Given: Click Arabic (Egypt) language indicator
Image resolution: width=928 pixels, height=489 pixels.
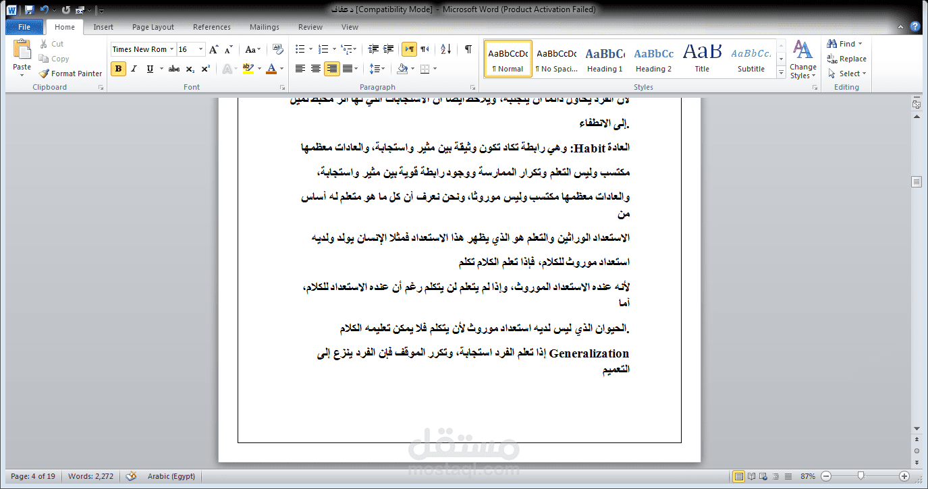Looking at the screenshot, I should tap(171, 476).
